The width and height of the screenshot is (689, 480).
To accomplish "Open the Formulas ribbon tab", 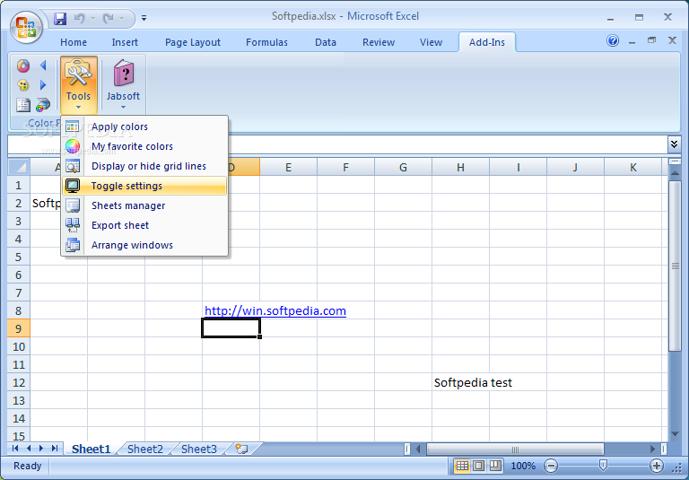I will (x=266, y=42).
